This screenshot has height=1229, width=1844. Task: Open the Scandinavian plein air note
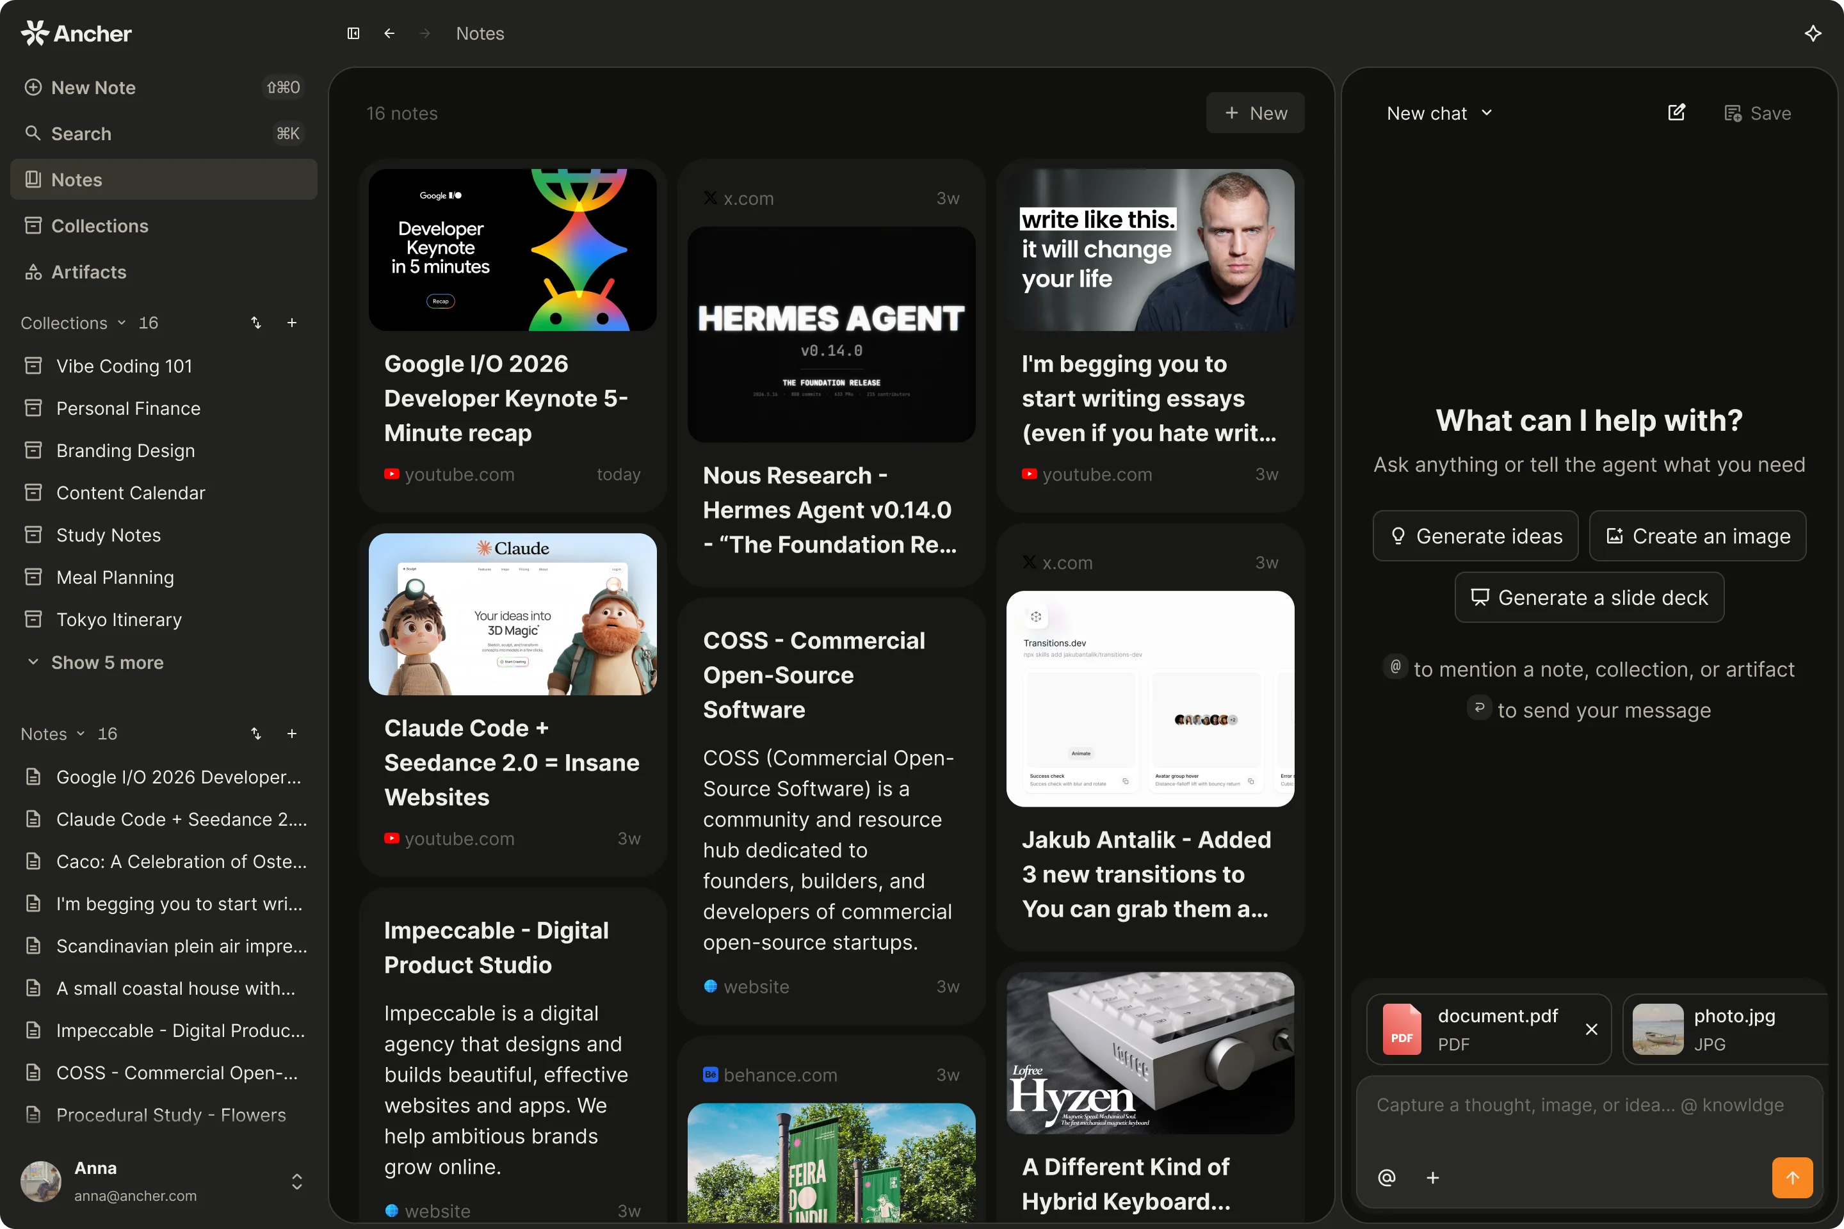(x=164, y=947)
